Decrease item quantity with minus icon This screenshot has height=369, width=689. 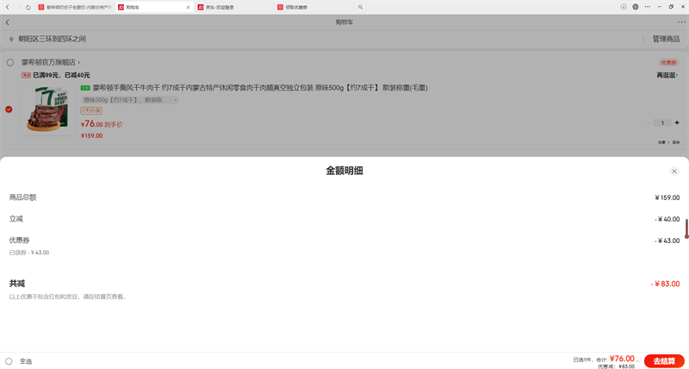click(649, 123)
